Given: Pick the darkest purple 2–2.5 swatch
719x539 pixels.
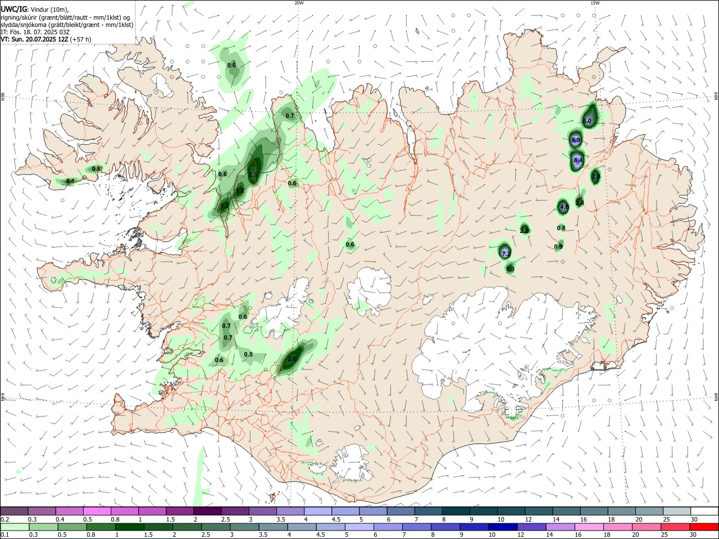Looking at the screenshot, I should [207, 511].
